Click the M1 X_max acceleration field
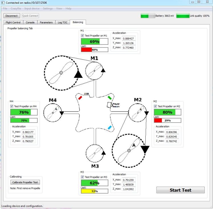213x209 pixels. tap(128, 38)
